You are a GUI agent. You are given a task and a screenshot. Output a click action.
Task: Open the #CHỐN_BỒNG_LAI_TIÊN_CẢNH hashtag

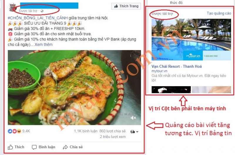38,18
